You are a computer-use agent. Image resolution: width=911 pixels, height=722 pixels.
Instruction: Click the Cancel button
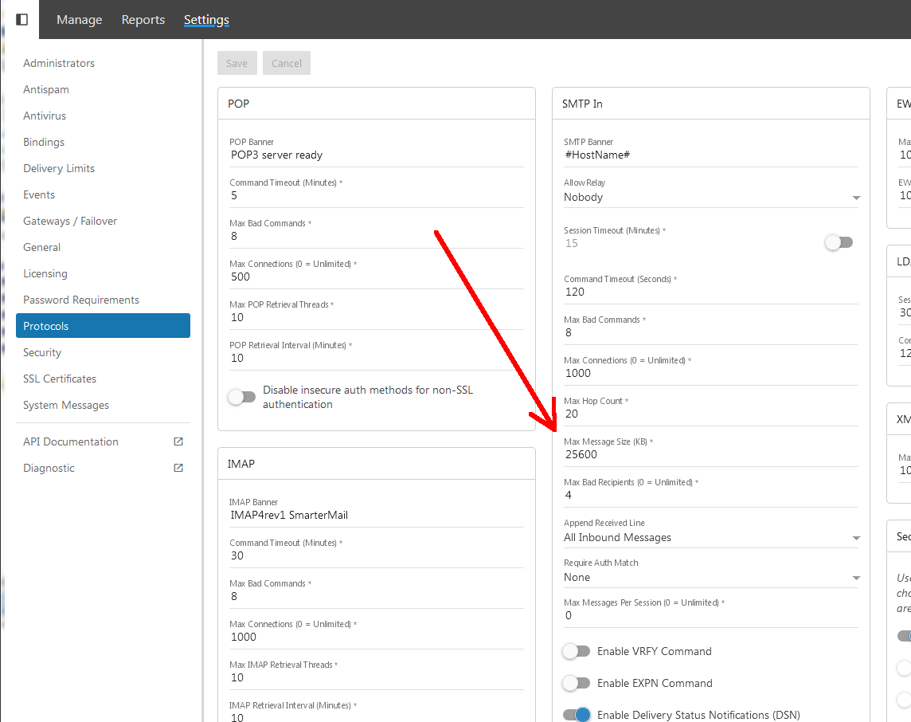tap(287, 64)
